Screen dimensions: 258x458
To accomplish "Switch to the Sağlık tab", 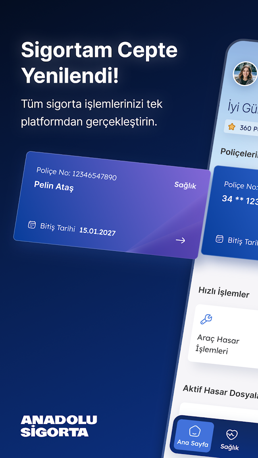I will [x=230, y=440].
